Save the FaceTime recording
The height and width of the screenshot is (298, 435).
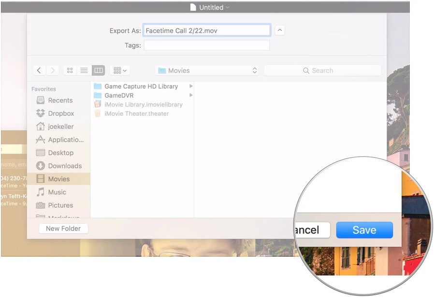point(364,230)
